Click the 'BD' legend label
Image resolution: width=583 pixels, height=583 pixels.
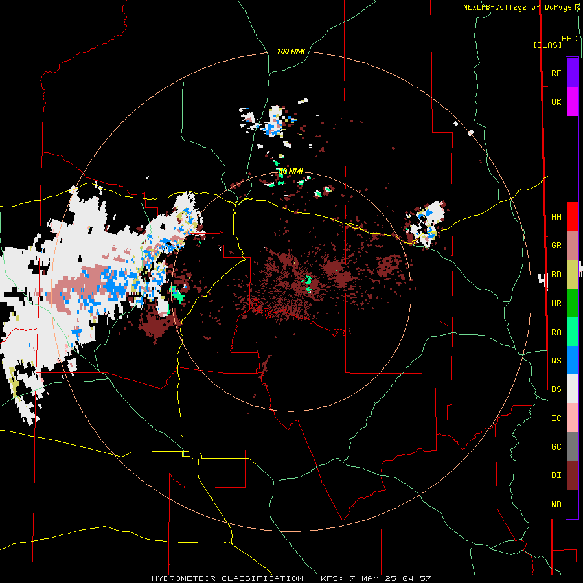click(556, 275)
